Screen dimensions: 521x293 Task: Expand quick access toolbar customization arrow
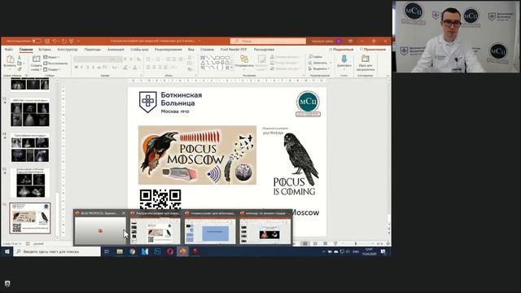(x=78, y=42)
